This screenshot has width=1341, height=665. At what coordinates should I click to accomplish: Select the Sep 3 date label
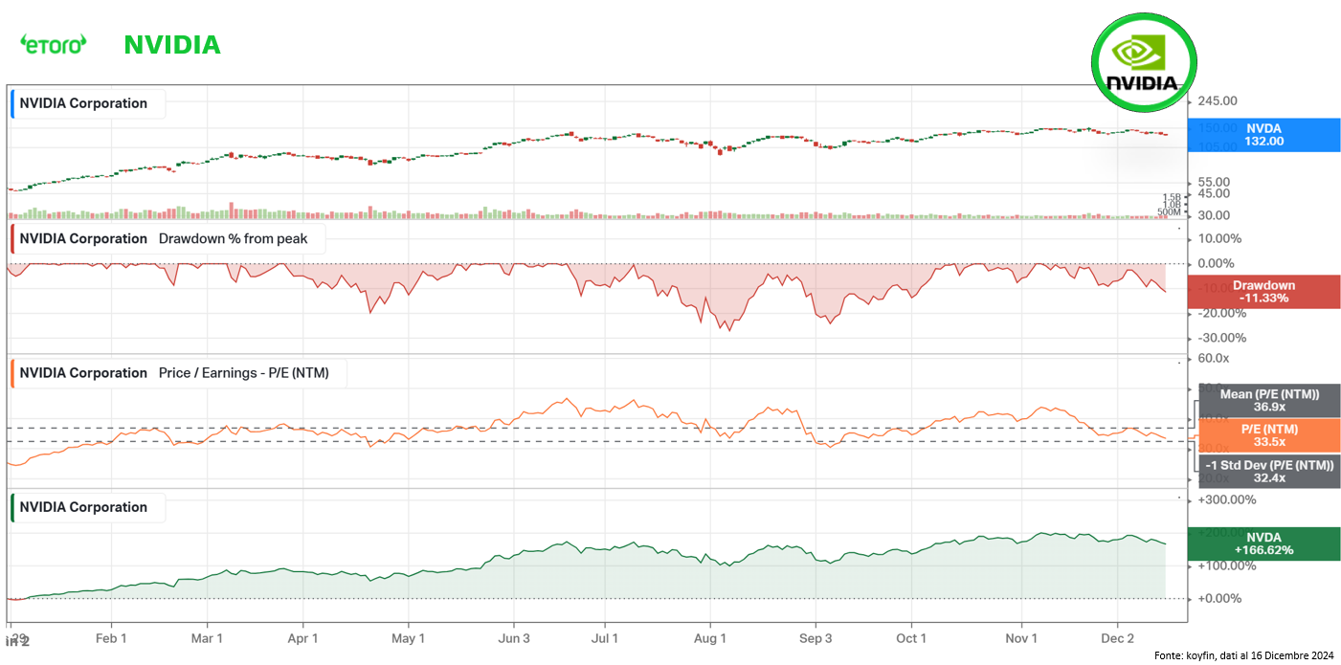click(x=816, y=638)
